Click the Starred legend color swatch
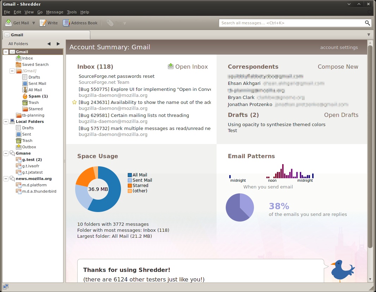 click(130, 186)
